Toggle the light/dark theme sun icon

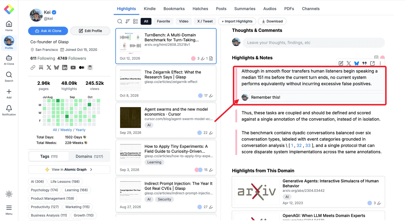click(x=9, y=194)
